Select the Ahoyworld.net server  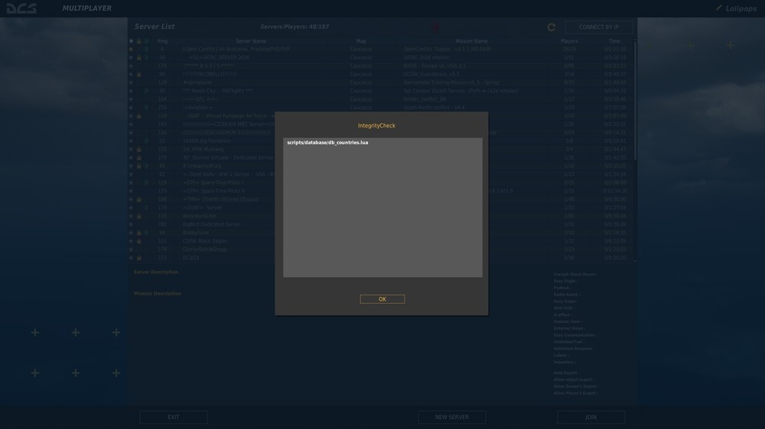click(199, 216)
